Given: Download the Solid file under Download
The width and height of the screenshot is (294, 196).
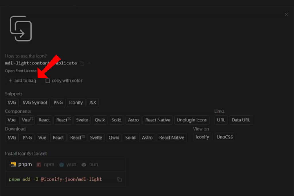Looking at the screenshot, I should [130, 138].
